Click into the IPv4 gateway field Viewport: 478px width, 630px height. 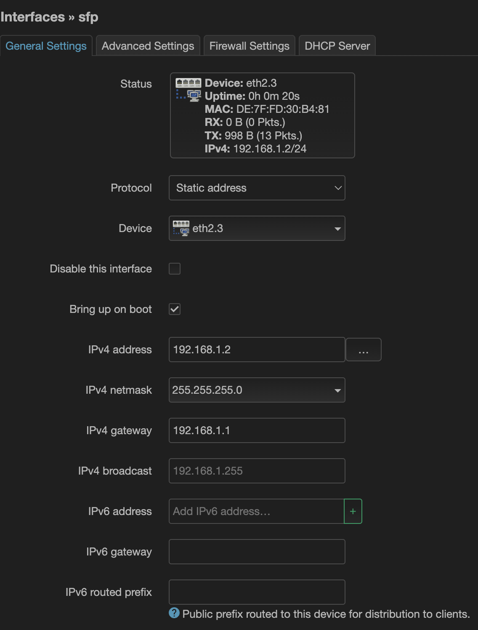(x=257, y=430)
